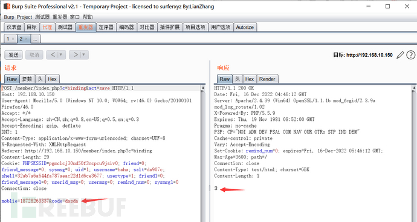Select the request Raw tab
The image size is (417, 222).
11,79
